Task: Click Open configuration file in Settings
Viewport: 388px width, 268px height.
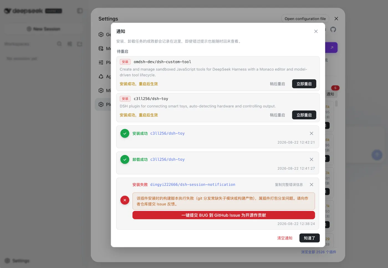Action: point(305,19)
